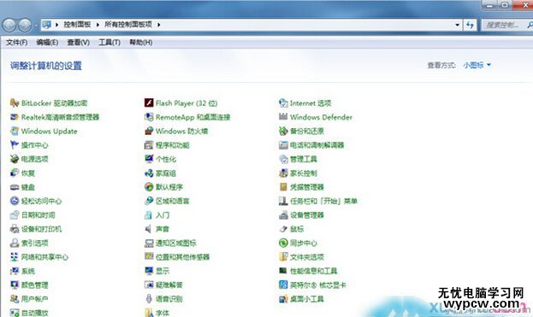Open the 恢复 link
This screenshot has width=533, height=317.
(x=28, y=173)
